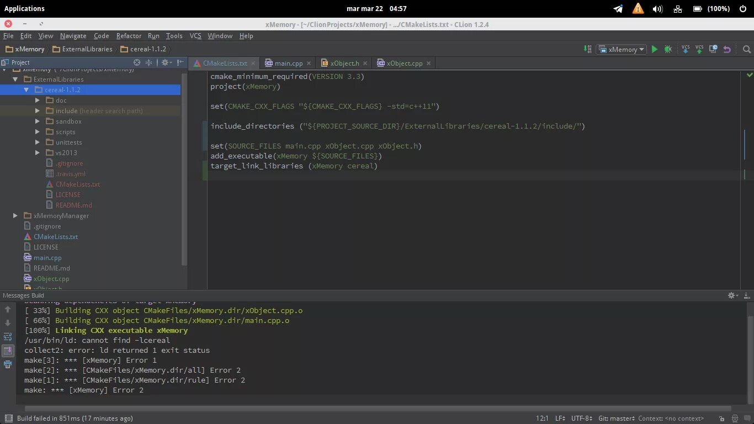Expand the scripts folder
754x424 pixels.
pos(37,132)
